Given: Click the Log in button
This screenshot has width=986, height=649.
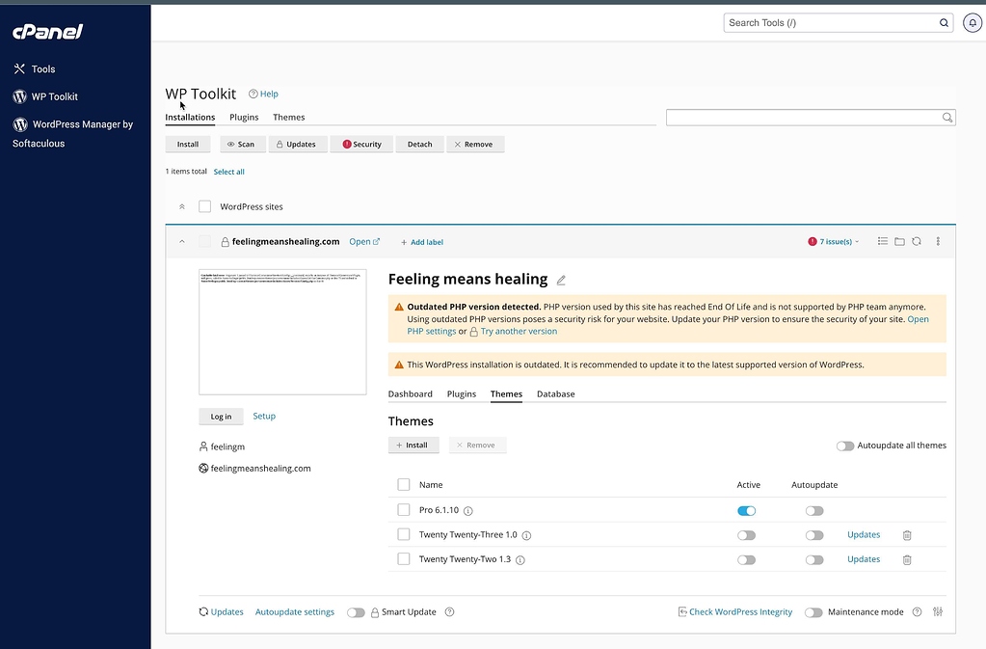Looking at the screenshot, I should (220, 416).
